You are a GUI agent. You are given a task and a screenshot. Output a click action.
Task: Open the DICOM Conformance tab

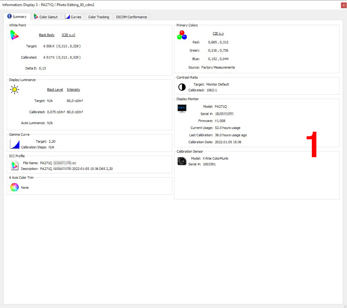(131, 17)
